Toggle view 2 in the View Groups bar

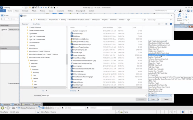(45, 108)
